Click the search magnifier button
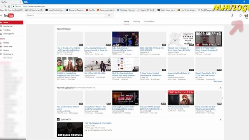This screenshot has width=249, height=140. [109, 16]
